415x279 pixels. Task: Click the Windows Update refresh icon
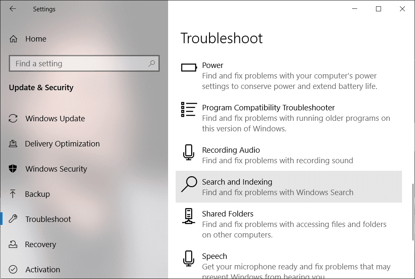coord(13,119)
